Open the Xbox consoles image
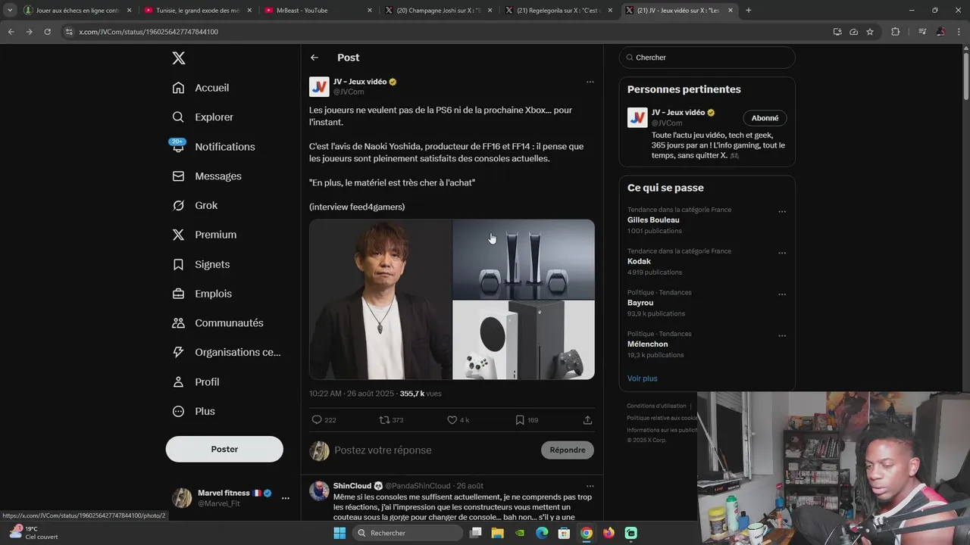This screenshot has height=545, width=970. [x=524, y=340]
